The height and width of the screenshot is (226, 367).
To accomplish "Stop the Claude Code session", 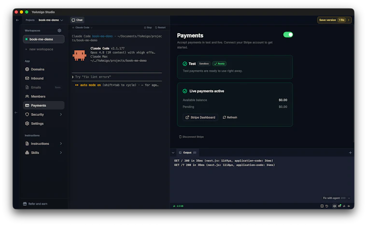I will 148,28.
